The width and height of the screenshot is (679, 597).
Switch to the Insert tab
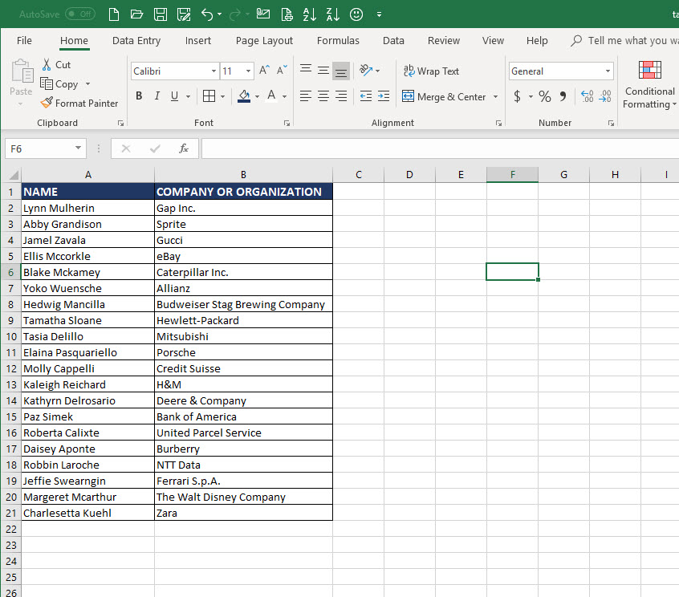(198, 41)
